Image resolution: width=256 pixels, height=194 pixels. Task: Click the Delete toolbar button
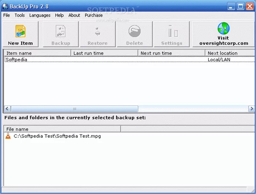[x=134, y=34]
